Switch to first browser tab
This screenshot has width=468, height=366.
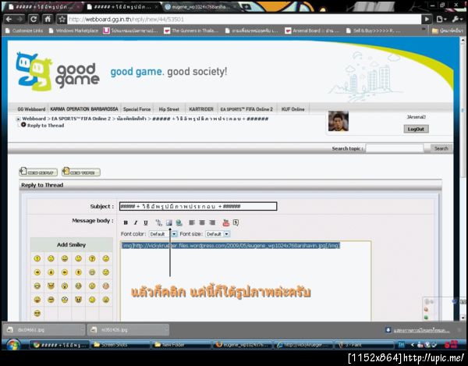click(43, 6)
